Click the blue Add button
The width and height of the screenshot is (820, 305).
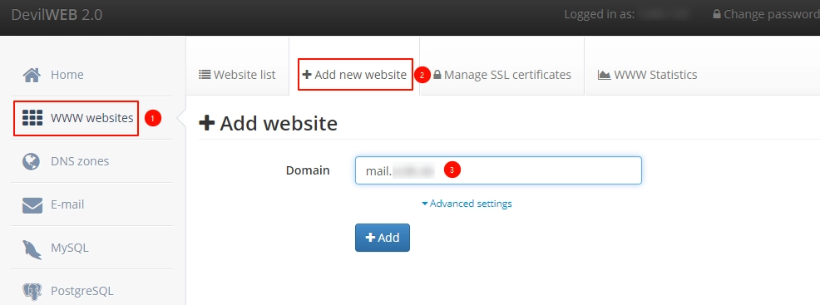tap(383, 238)
